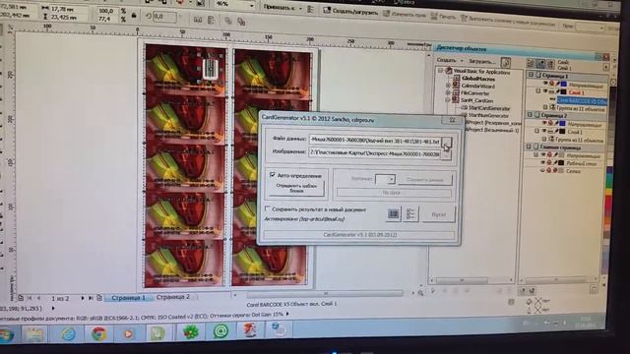630x354 pixels.
Task: Toggle the printer icon of Страница 1 guides layer
Action: [x=551, y=84]
